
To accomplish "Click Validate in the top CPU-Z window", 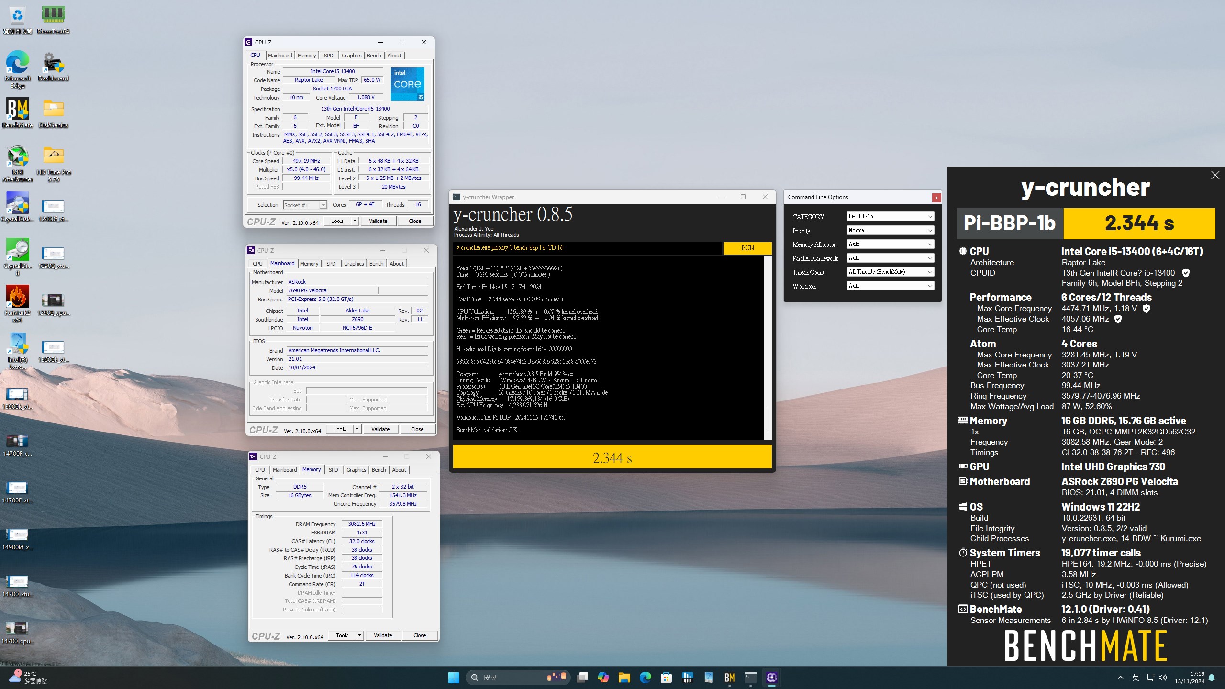I will click(378, 221).
